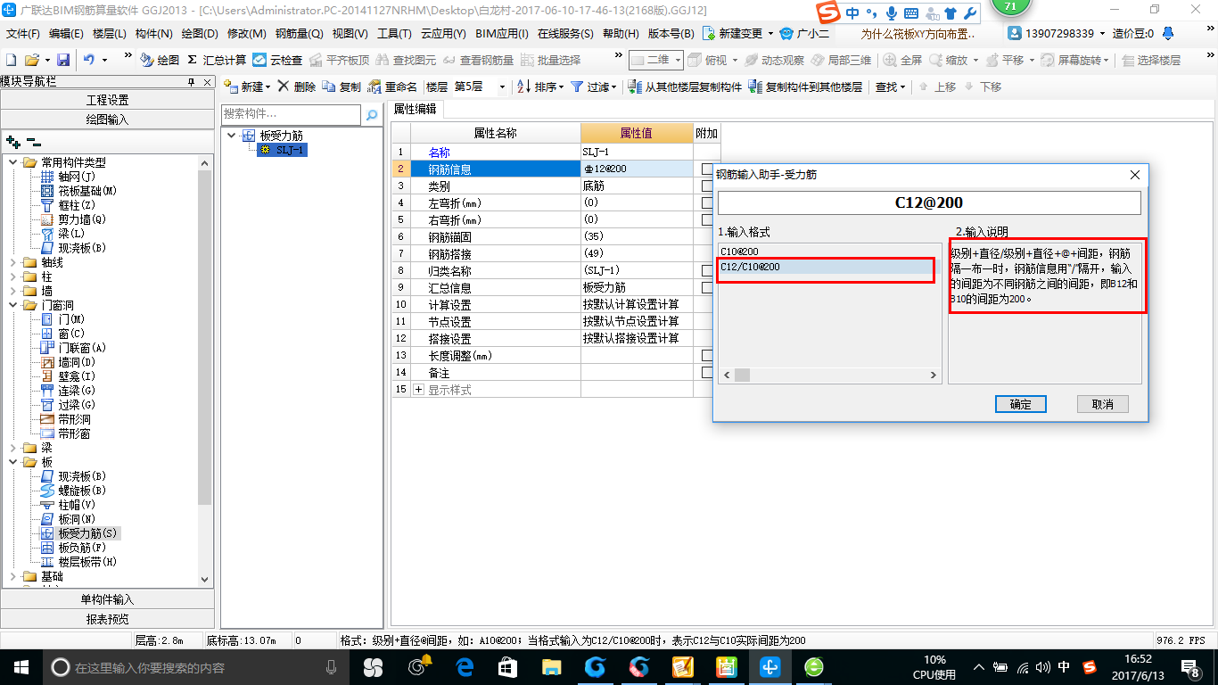Toggle the 附加 checkbox for 类别
The image size is (1218, 685).
pos(707,186)
